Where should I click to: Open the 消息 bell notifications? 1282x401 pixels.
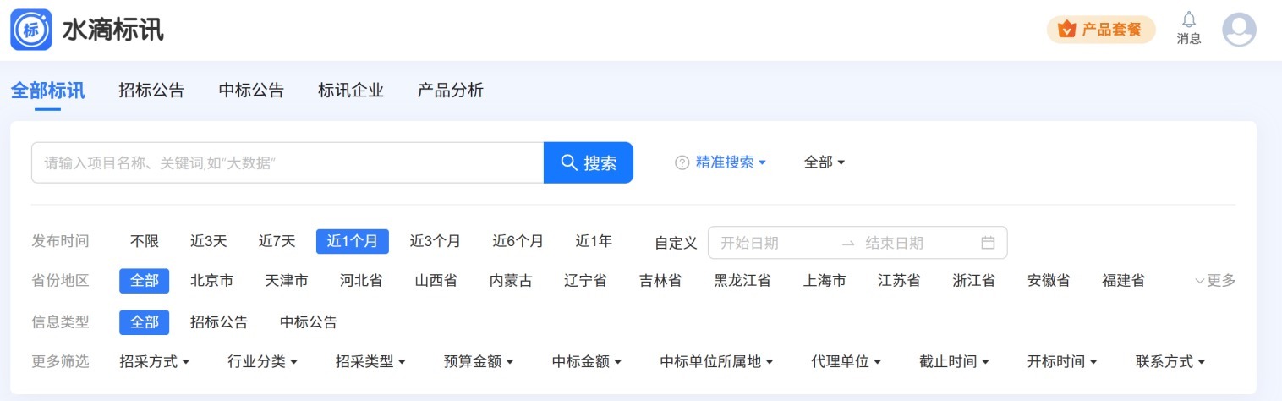pos(1189,28)
